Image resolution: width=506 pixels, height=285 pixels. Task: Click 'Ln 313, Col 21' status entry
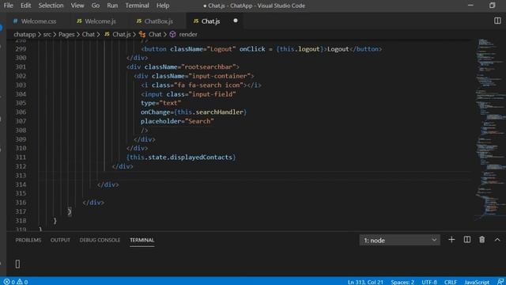tap(365, 282)
